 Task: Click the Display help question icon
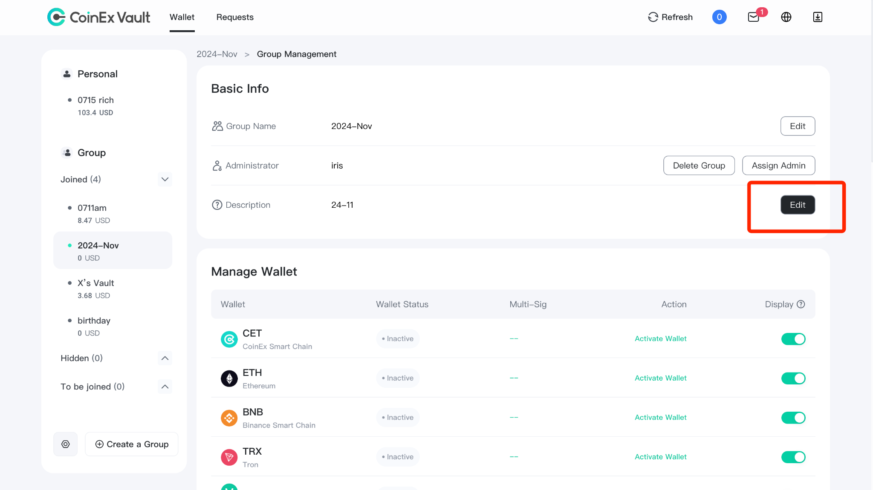coord(801,304)
